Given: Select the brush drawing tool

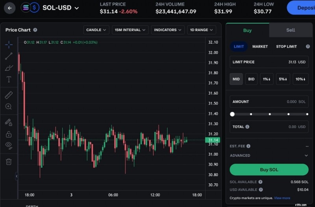Looking at the screenshot, I should tap(9, 68).
